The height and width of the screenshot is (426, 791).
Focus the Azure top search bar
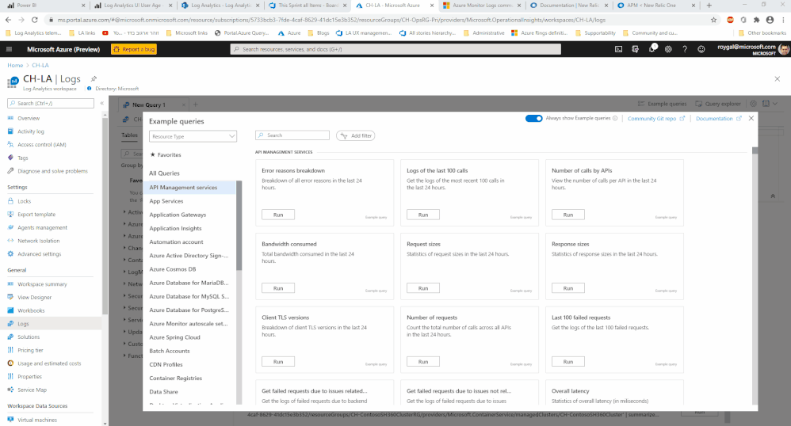point(395,49)
